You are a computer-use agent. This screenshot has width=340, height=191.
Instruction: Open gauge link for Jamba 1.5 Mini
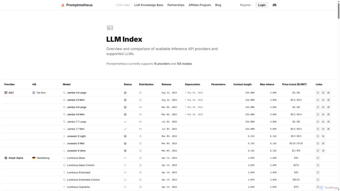[328, 100]
